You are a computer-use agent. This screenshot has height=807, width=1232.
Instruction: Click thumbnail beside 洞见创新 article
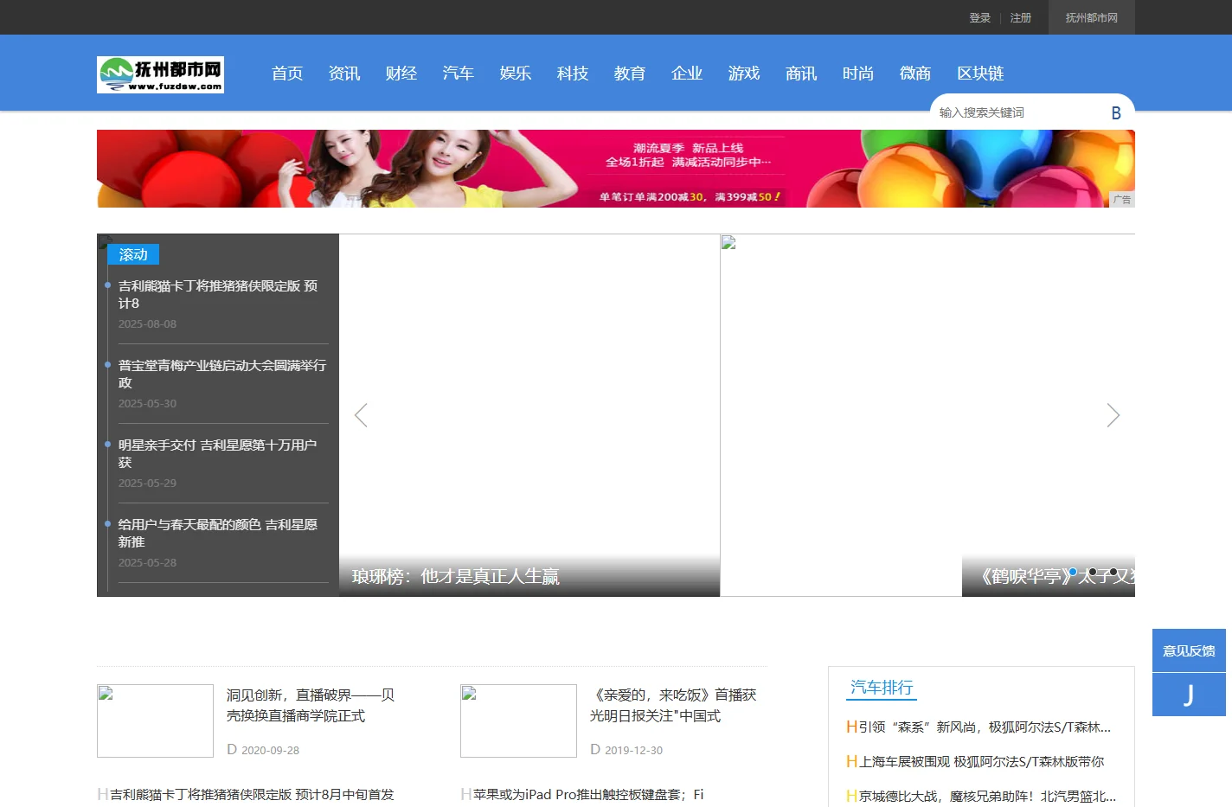[155, 721]
